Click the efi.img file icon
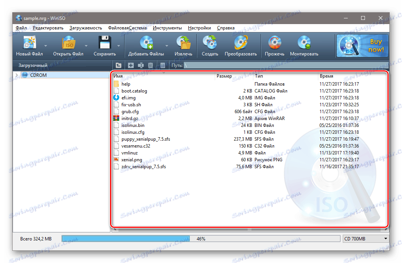Image resolution: width=402 pixels, height=263 pixels. [x=116, y=98]
